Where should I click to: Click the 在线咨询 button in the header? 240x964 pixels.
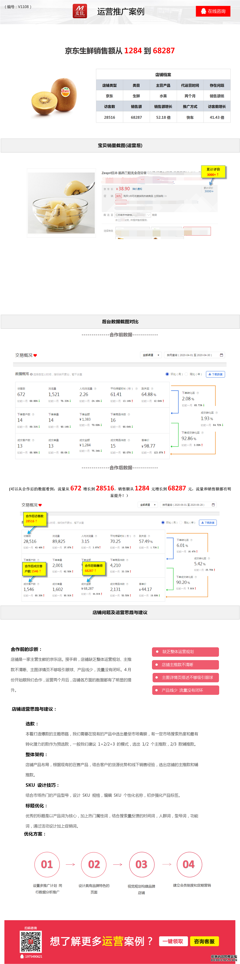pyautogui.click(x=213, y=11)
